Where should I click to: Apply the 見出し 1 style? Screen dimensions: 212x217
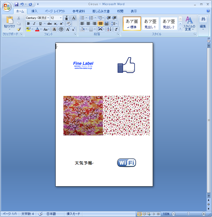tap(150, 24)
